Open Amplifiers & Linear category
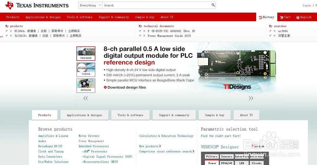The image size is (317, 165). (x=53, y=136)
